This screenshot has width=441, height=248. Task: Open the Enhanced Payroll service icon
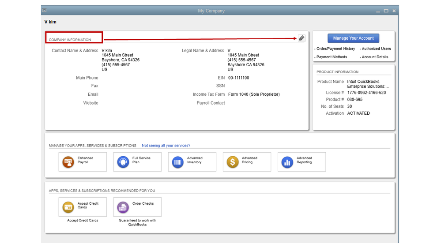pyautogui.click(x=68, y=162)
